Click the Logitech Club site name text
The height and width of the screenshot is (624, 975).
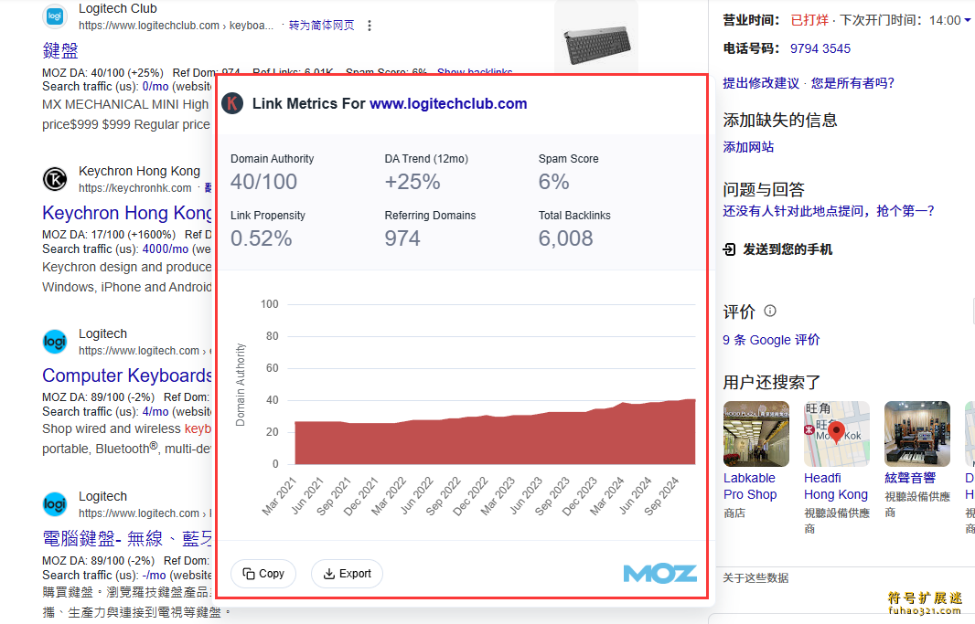tap(117, 9)
